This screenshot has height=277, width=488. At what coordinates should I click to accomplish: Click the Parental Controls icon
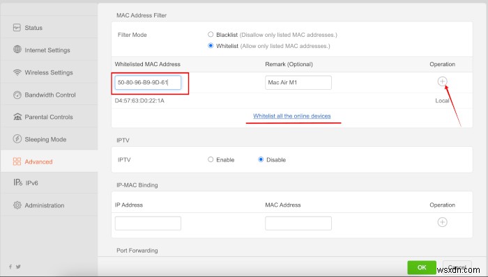coord(17,117)
